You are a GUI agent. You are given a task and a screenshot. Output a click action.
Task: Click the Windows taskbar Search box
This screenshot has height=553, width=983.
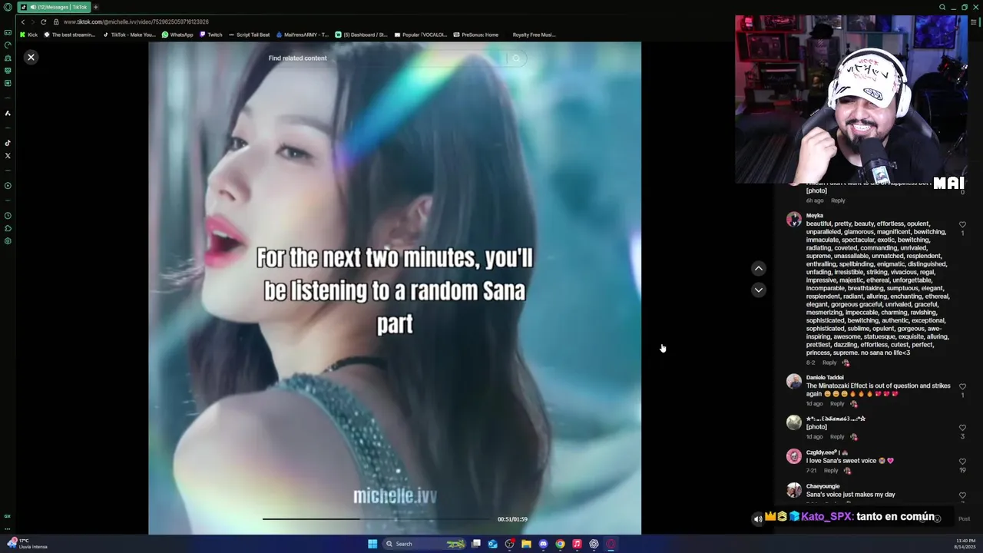click(425, 544)
